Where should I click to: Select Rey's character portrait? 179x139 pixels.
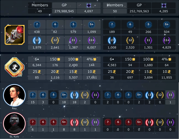[x=14, y=95]
